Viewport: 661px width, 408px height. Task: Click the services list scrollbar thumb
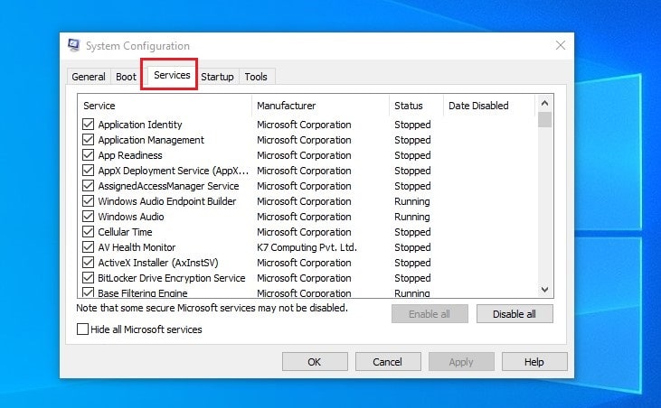(544, 119)
